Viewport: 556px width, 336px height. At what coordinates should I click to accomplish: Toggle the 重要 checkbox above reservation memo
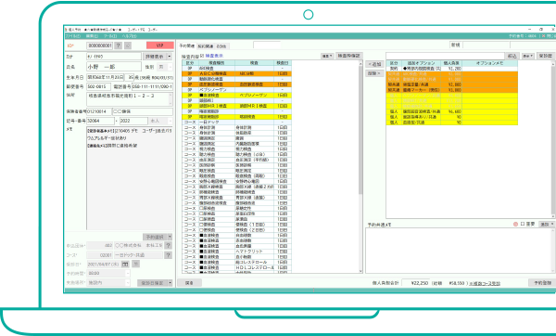tap(523, 225)
